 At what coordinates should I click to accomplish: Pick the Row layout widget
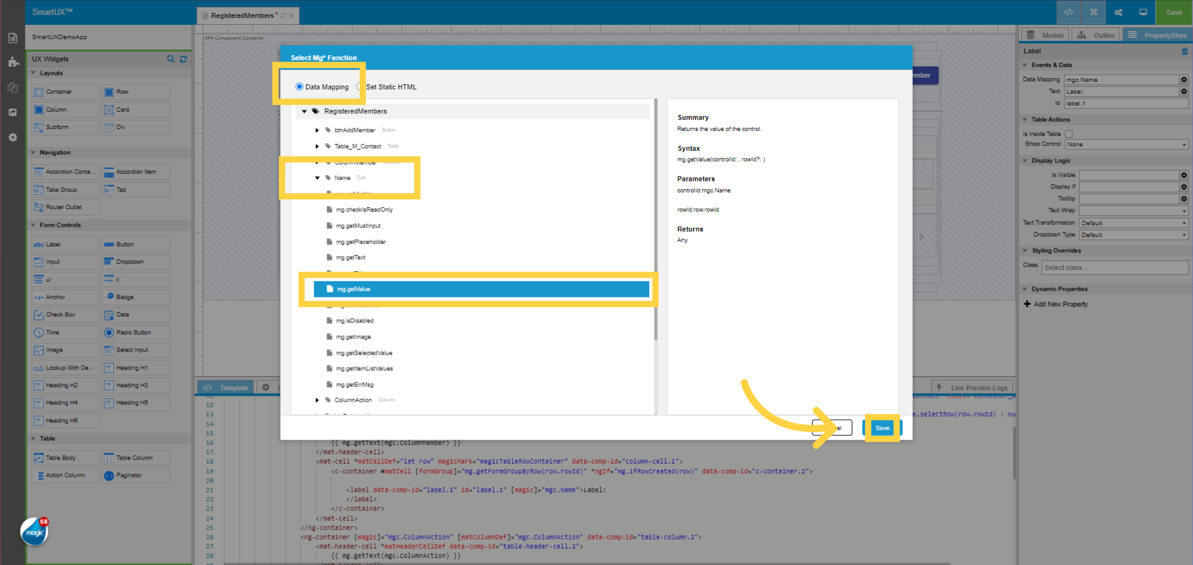point(135,92)
